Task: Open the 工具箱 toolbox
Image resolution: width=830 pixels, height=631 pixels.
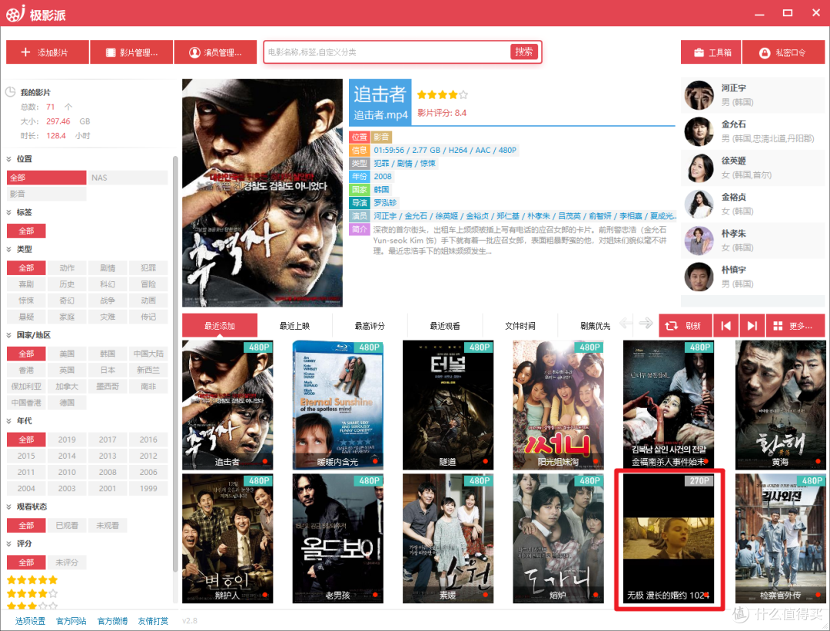Action: [x=711, y=52]
